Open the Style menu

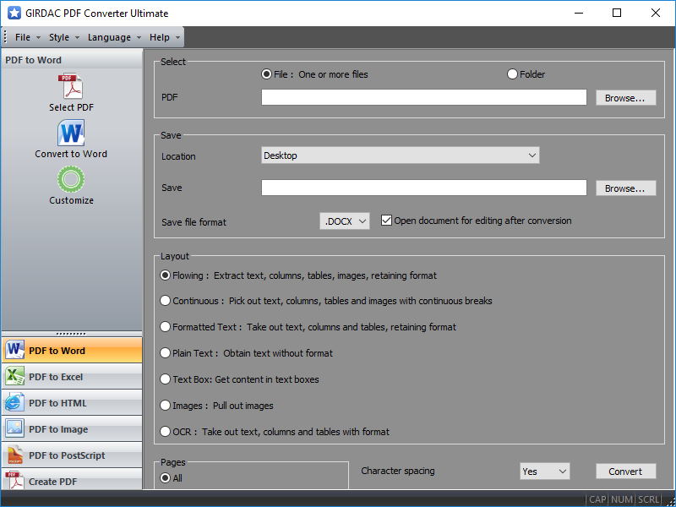tap(64, 37)
